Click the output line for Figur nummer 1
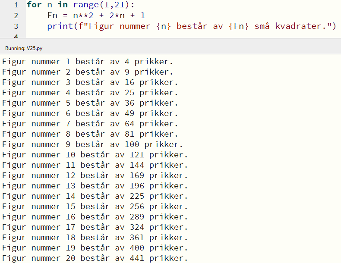The width and height of the screenshot is (341, 263). (88, 62)
